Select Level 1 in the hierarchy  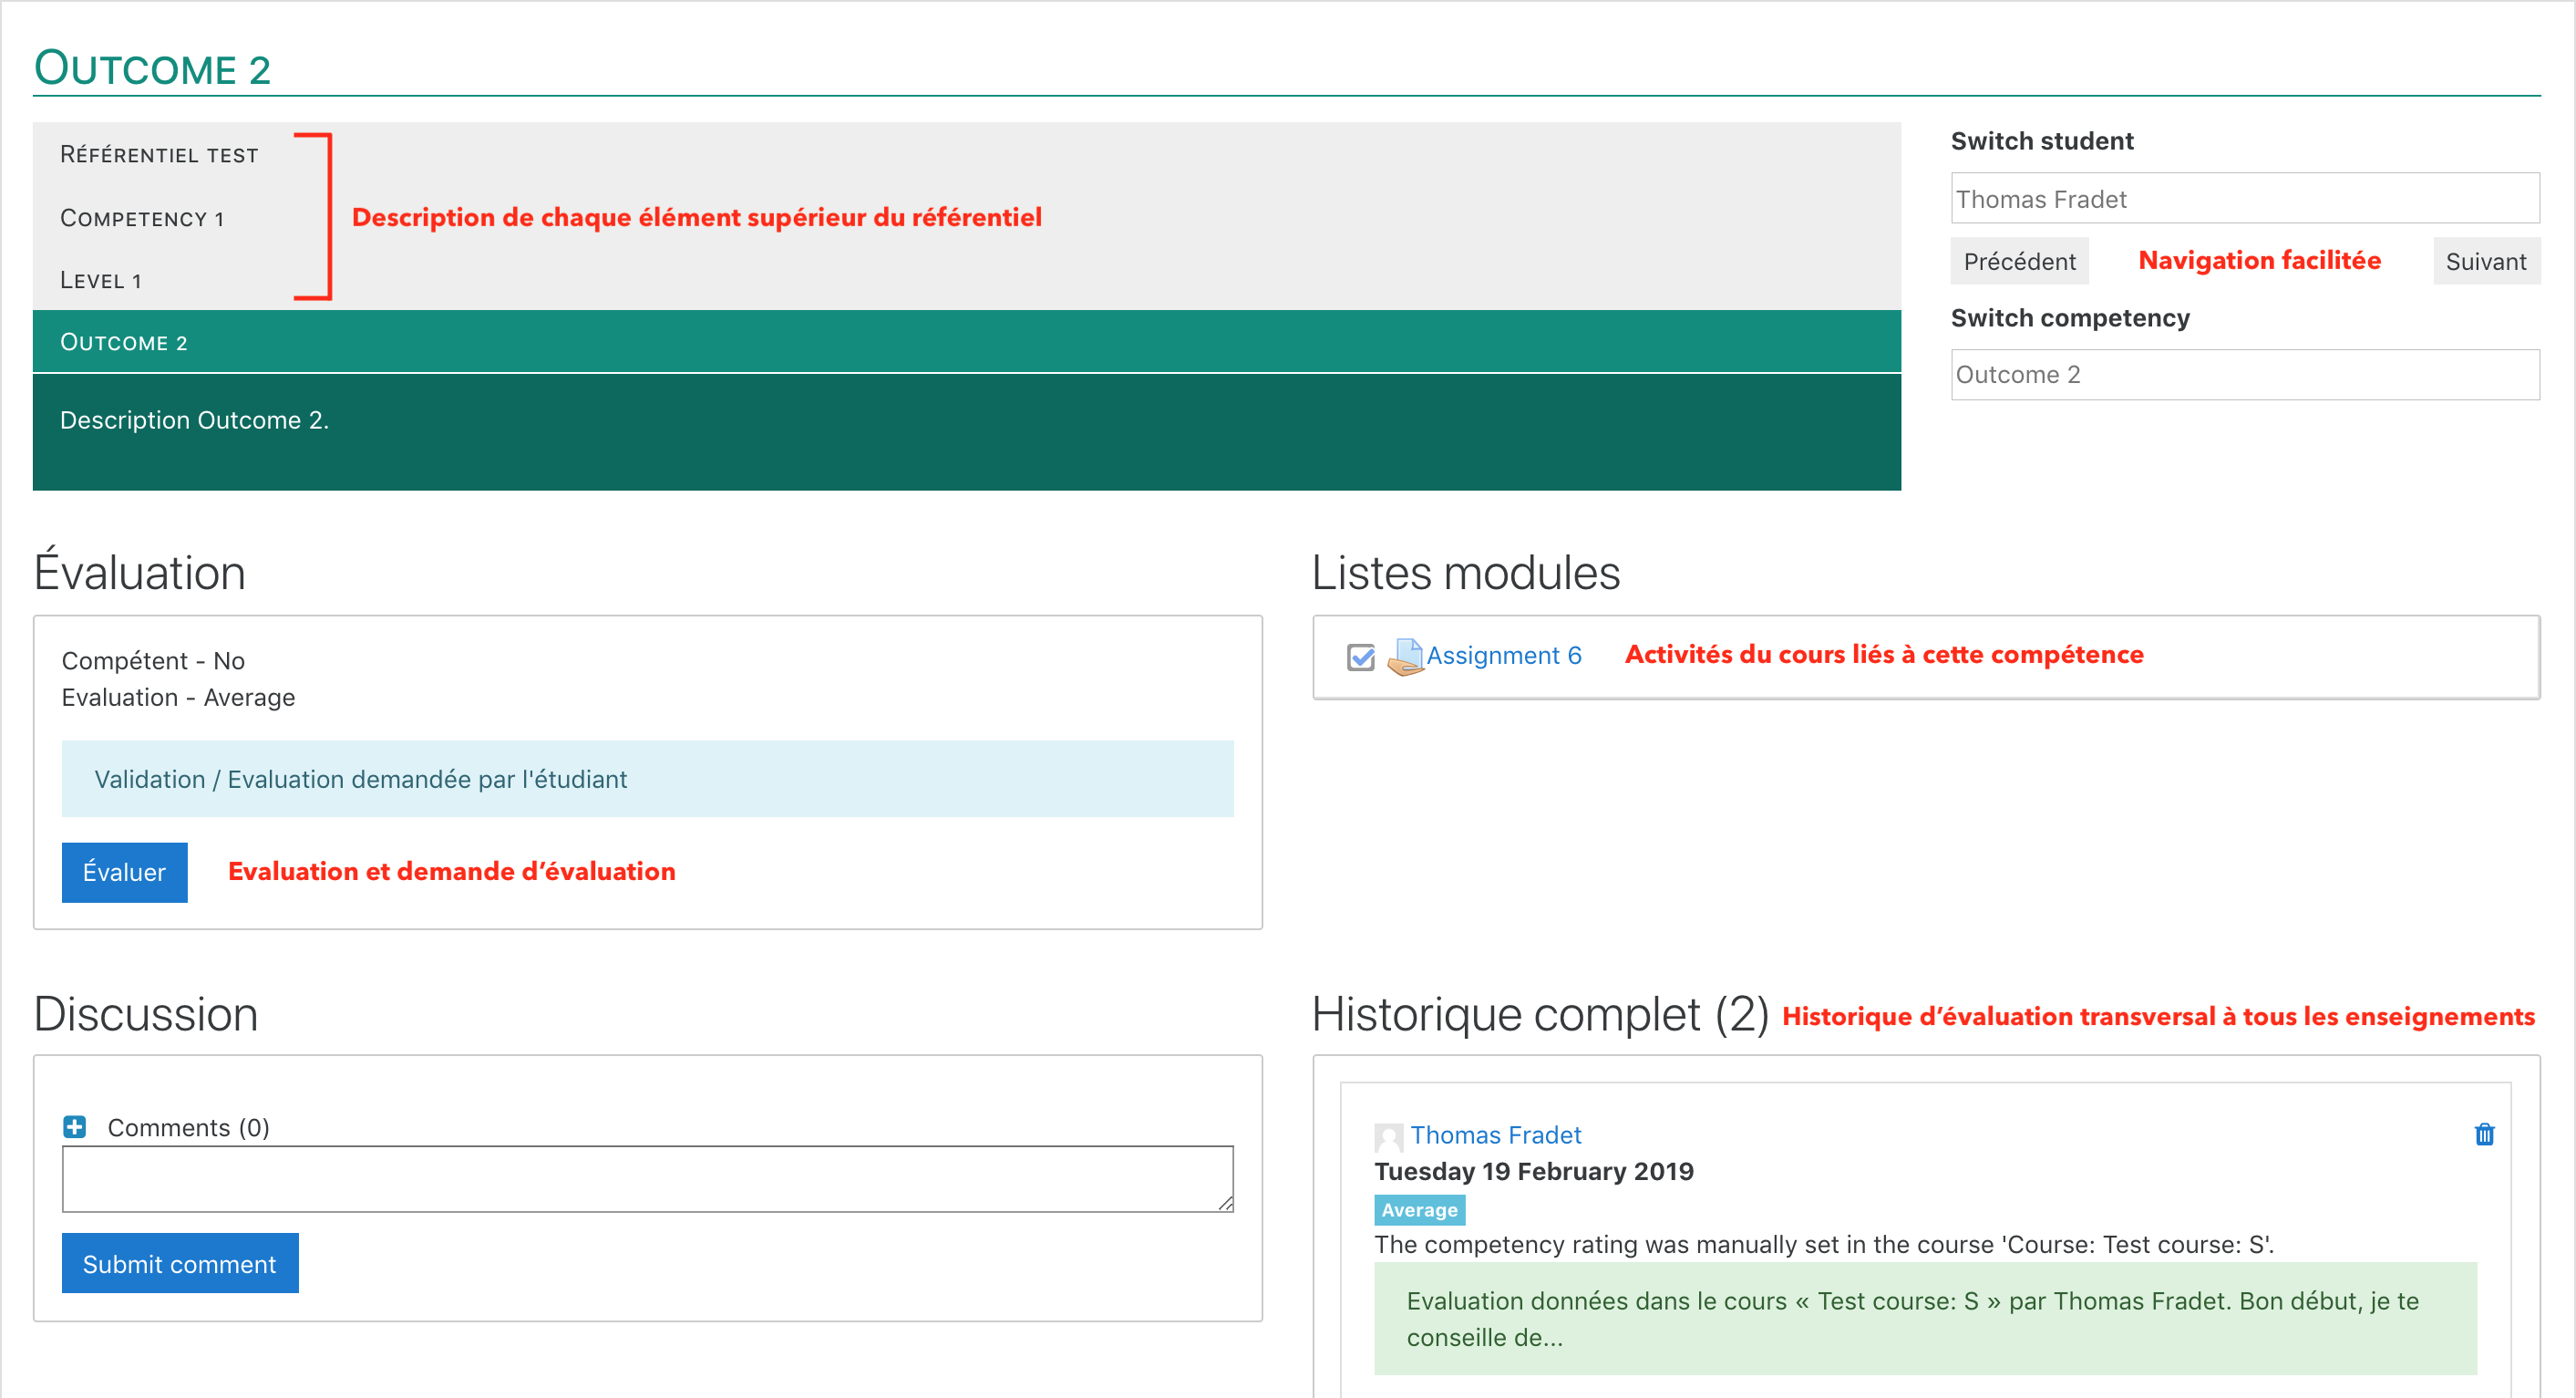[x=101, y=281]
